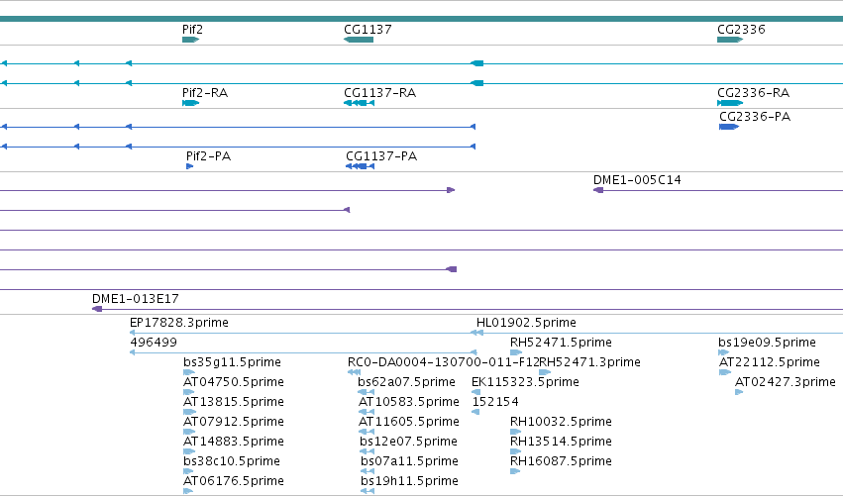The image size is (843, 496).
Task: Select the DME1-005C14 clone end arrow
Action: [x=598, y=190]
